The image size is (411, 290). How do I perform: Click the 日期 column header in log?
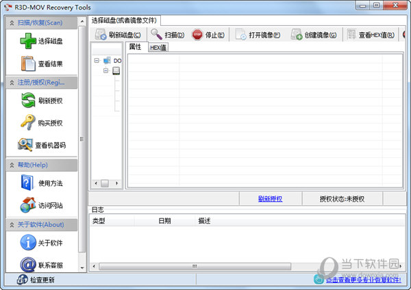point(164,221)
